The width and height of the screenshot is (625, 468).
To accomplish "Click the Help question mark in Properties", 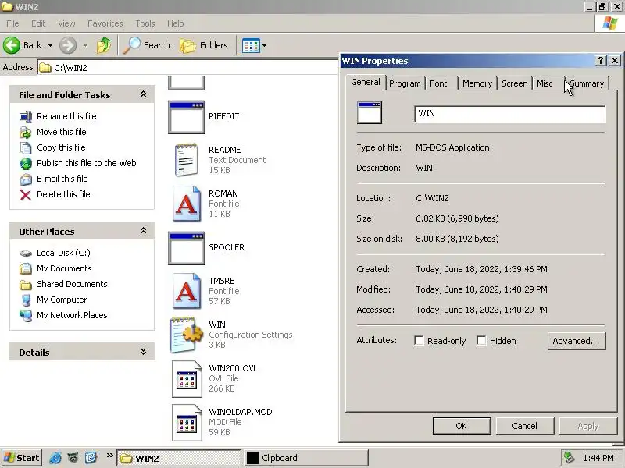I will [601, 61].
